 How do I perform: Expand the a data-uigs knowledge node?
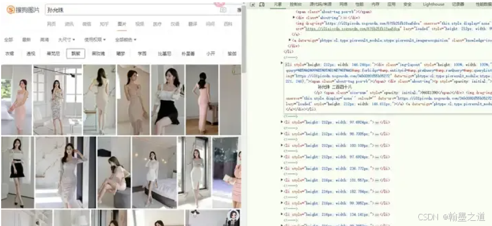(x=289, y=41)
